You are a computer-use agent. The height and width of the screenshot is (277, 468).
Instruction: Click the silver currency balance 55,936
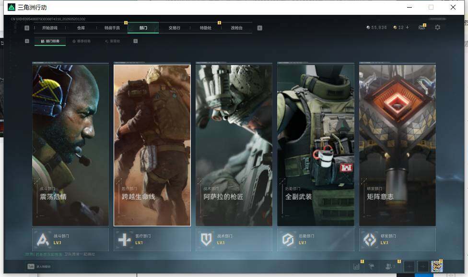point(377,27)
